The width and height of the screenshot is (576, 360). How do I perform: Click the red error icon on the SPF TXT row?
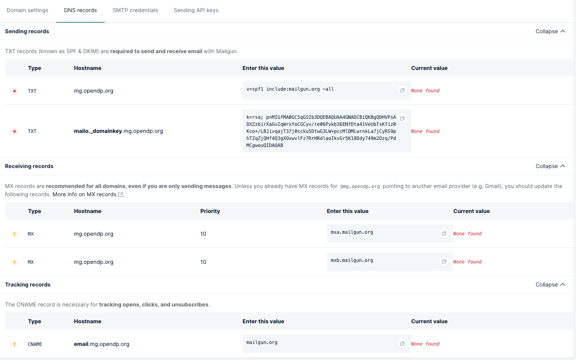pyautogui.click(x=14, y=91)
